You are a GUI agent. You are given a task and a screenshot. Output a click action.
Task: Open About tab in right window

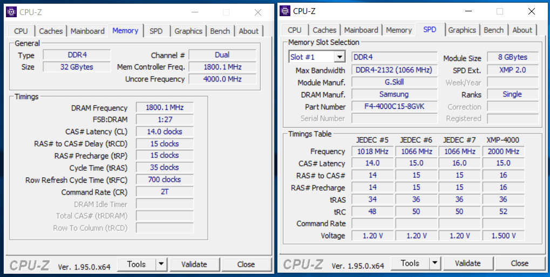click(x=522, y=30)
